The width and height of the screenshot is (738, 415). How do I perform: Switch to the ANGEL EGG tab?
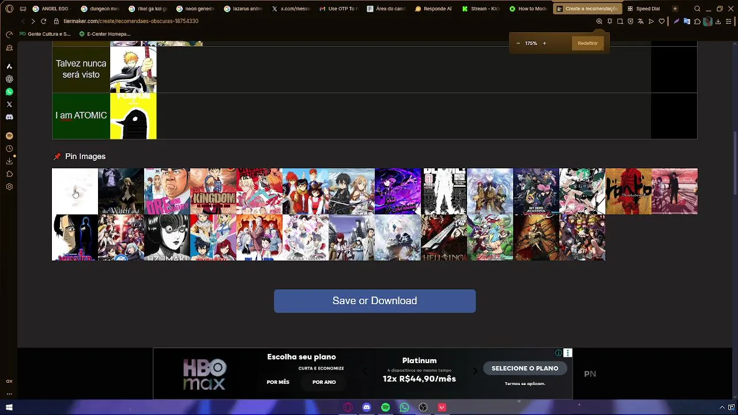(x=52, y=9)
